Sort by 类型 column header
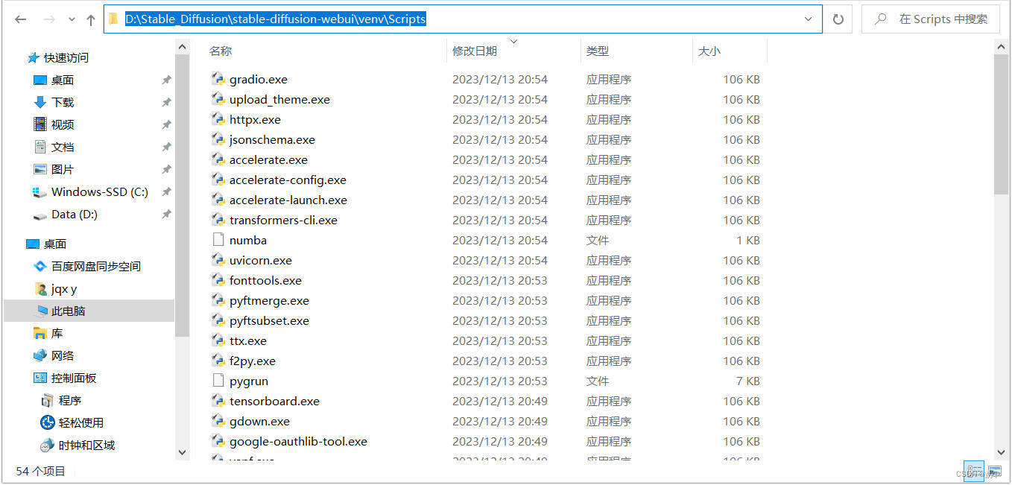The height and width of the screenshot is (485, 1012). point(598,51)
